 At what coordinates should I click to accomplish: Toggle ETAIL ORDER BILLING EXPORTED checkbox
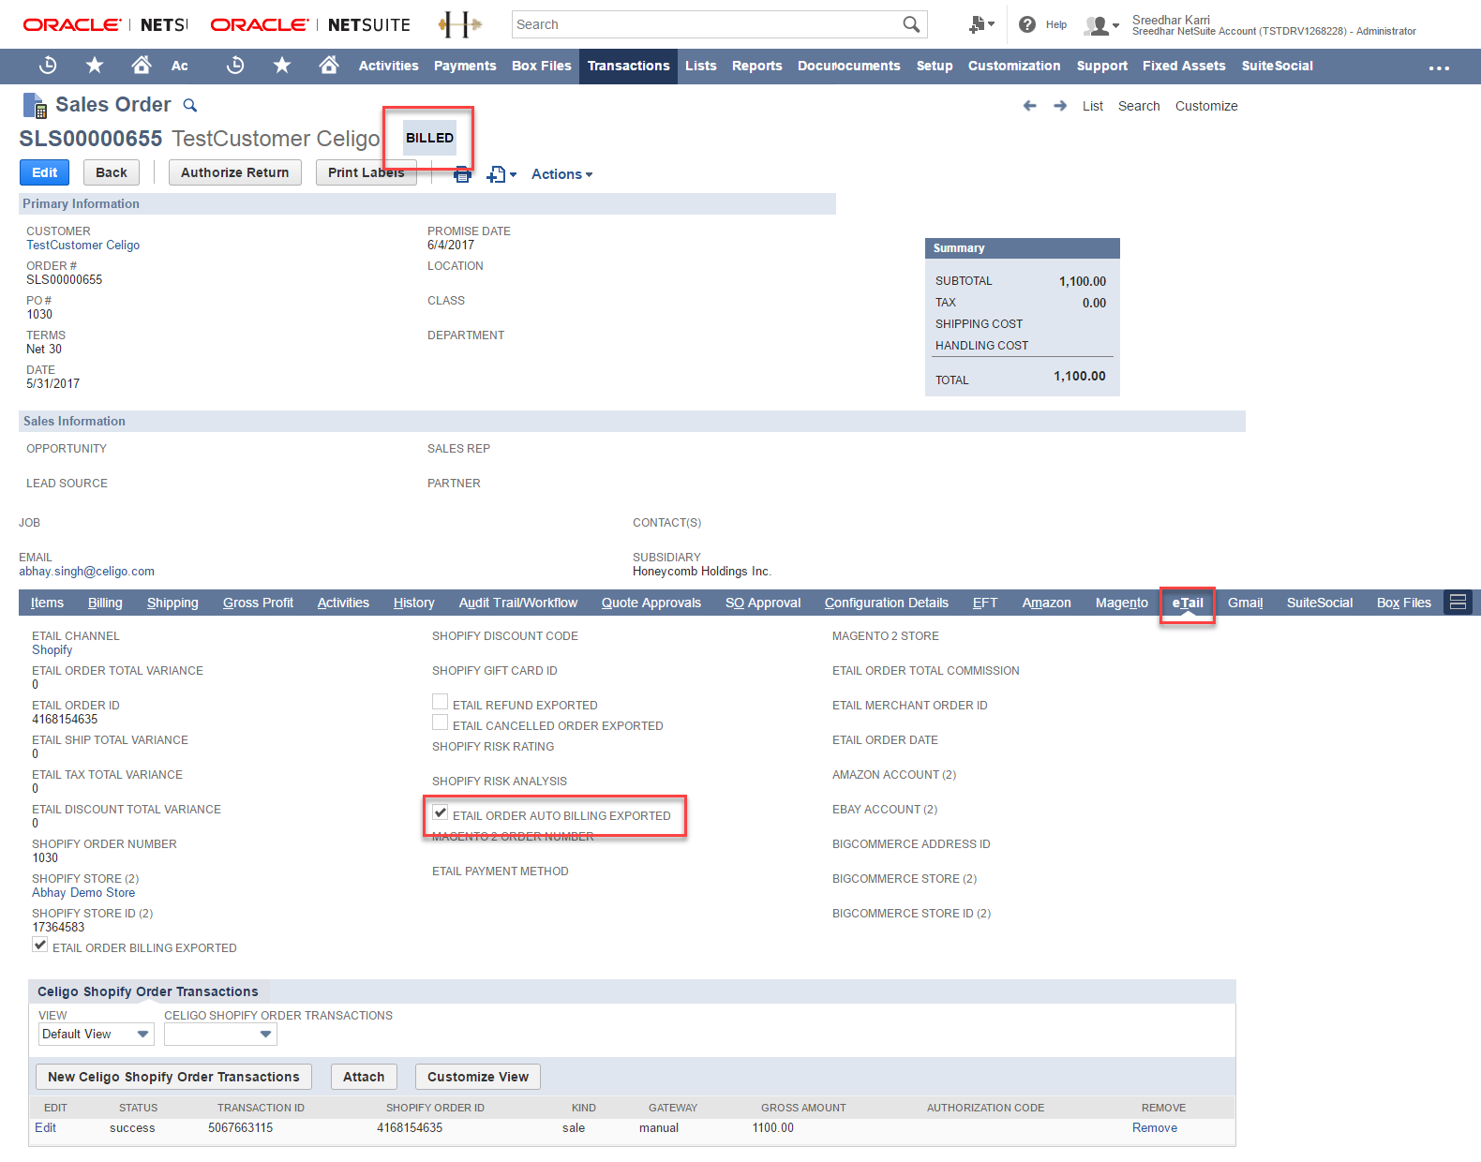click(39, 945)
